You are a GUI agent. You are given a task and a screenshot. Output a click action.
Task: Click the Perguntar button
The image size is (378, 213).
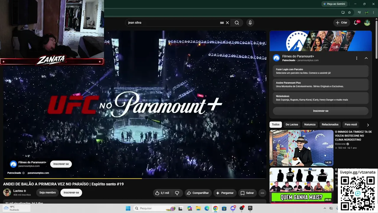pyautogui.click(x=225, y=193)
